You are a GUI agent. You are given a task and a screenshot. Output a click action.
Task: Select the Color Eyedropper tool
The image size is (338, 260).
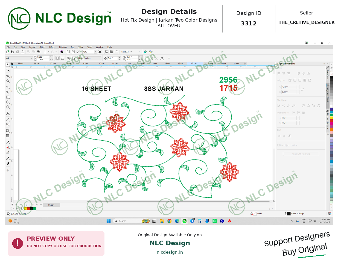[8, 142]
